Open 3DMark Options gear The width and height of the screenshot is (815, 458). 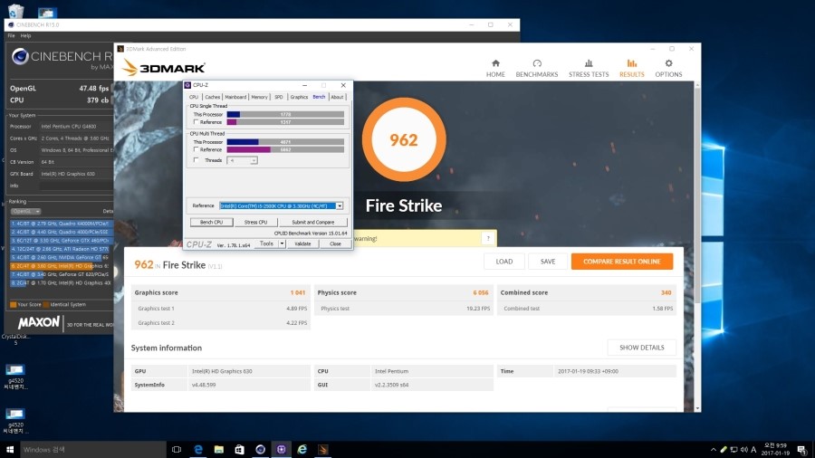(x=668, y=68)
